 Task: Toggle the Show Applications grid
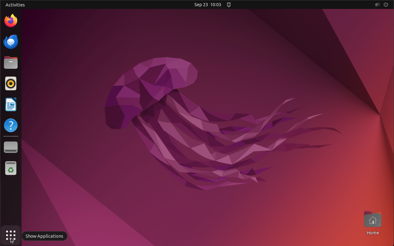10,235
